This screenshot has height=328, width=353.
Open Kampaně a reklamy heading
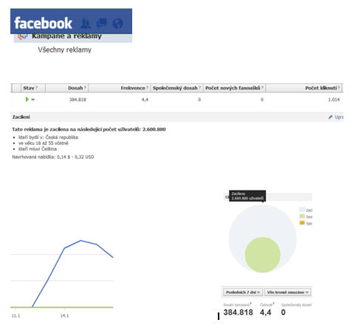(66, 36)
